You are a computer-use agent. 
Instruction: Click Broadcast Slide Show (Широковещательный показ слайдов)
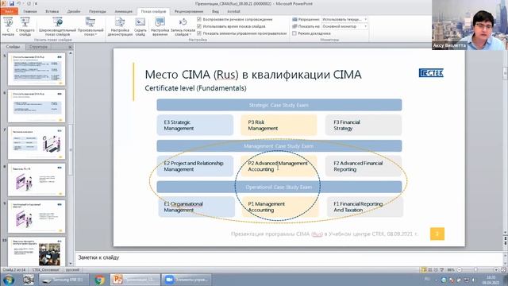[x=57, y=26]
